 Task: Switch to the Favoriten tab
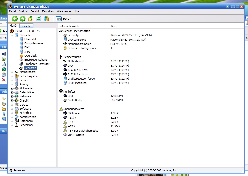26,26
